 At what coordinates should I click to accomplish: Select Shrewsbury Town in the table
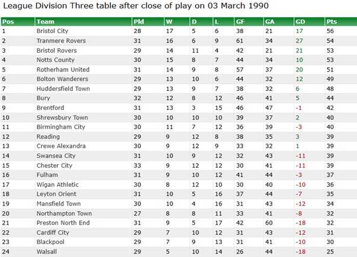click(x=62, y=118)
